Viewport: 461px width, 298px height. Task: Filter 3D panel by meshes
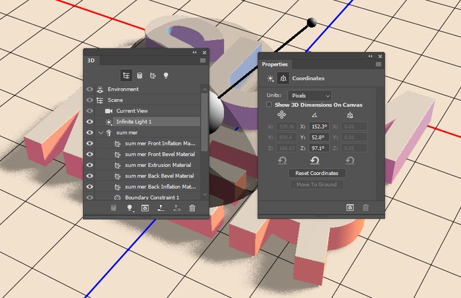coord(140,76)
